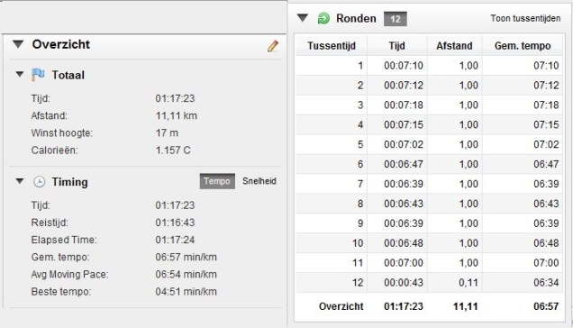Click Avg Moving Pace value 06:54 min/km

[186, 274]
